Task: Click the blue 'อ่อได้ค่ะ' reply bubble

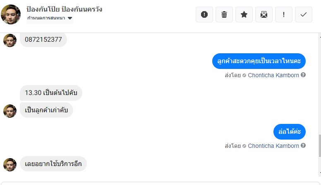Action: [x=290, y=132]
